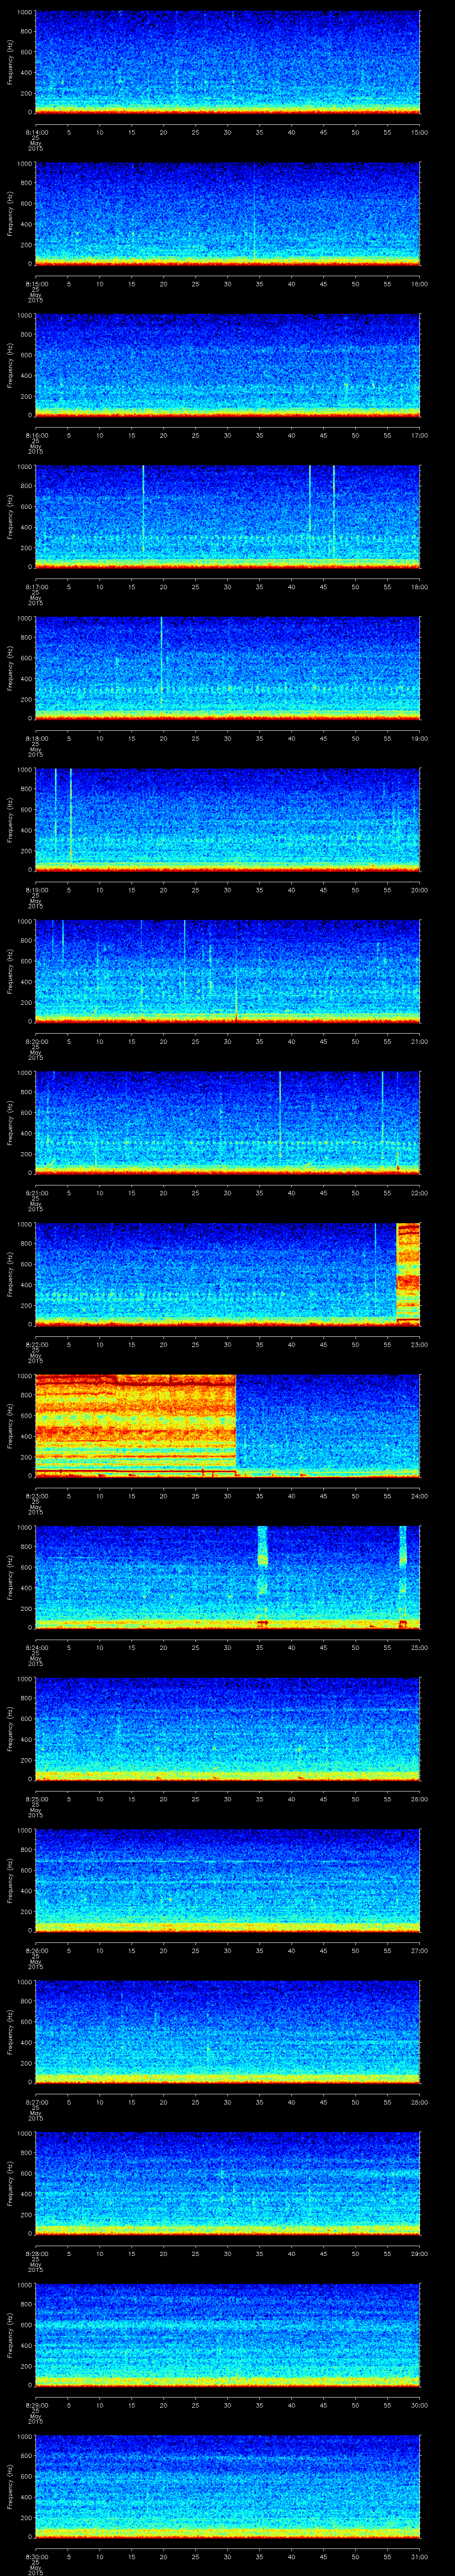Click the 18:00 end time label
Screen dimensions: 455x2576
pyautogui.click(x=420, y=587)
